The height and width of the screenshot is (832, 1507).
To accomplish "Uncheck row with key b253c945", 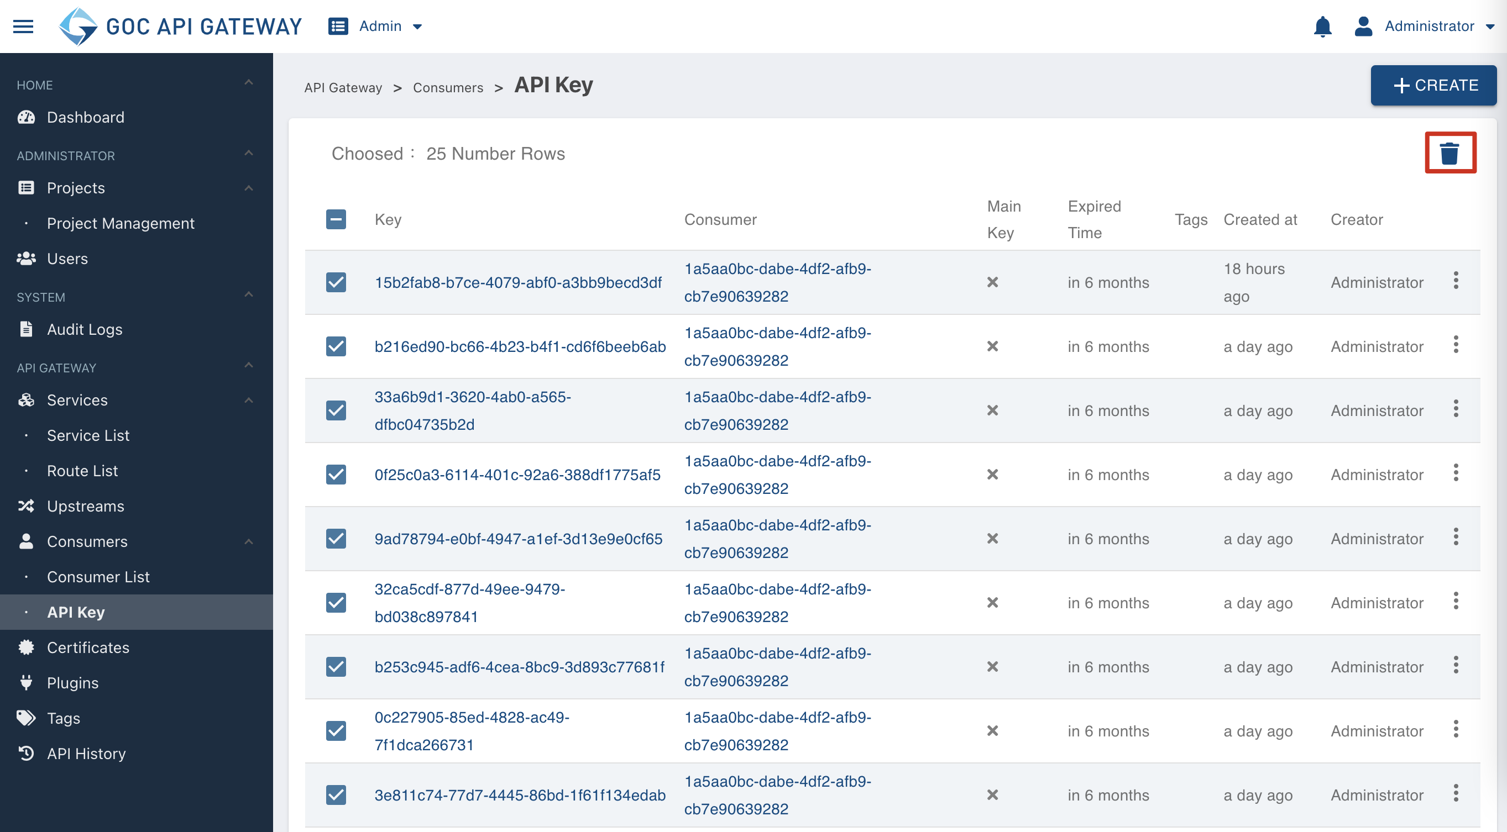I will pos(336,666).
